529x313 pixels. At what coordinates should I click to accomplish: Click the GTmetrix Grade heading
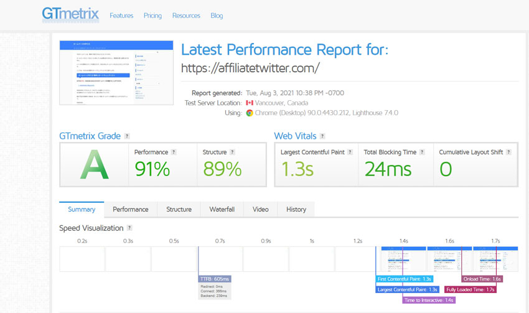[x=90, y=136]
